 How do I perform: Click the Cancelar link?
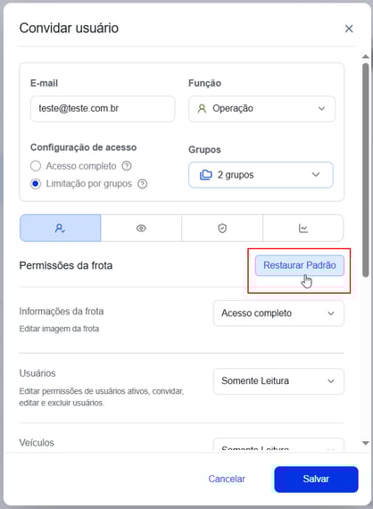coord(227,480)
